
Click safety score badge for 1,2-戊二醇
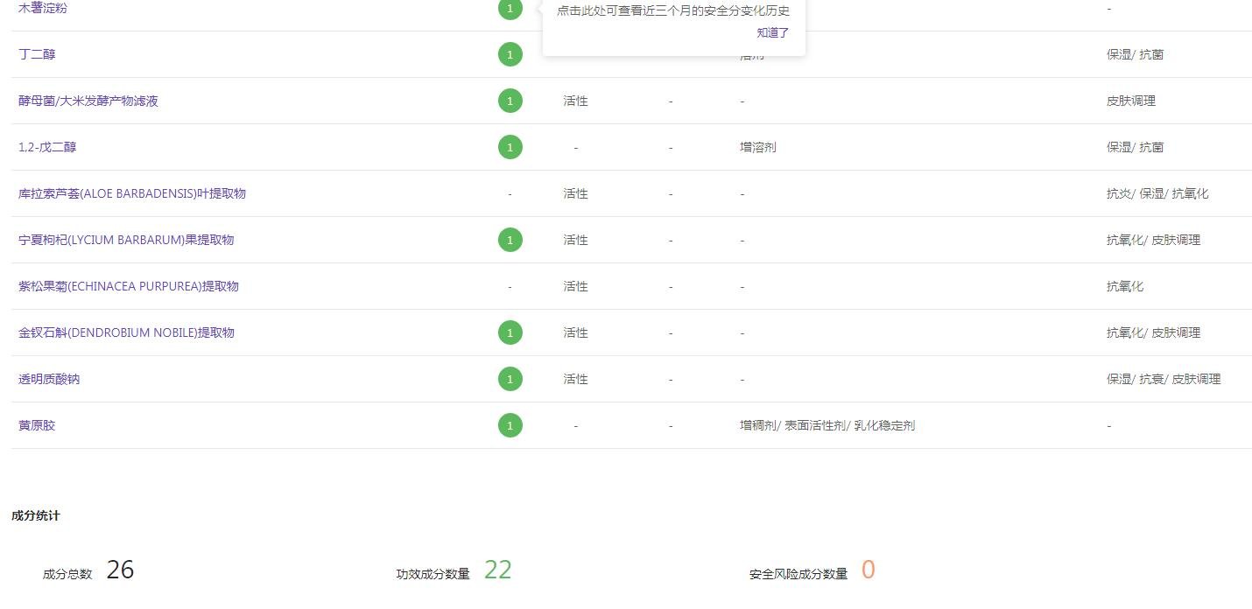click(x=510, y=147)
